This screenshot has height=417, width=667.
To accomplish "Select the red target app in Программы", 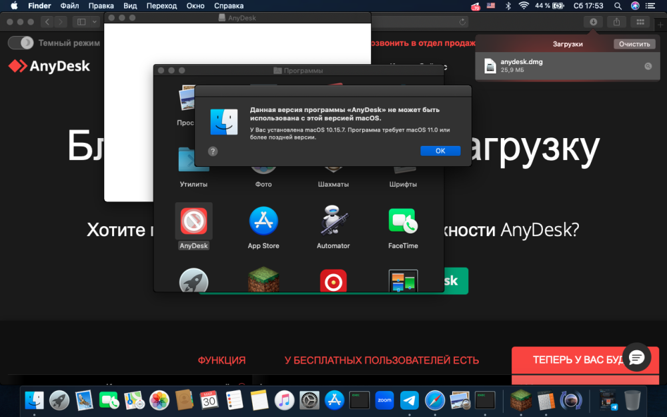I will point(333,281).
